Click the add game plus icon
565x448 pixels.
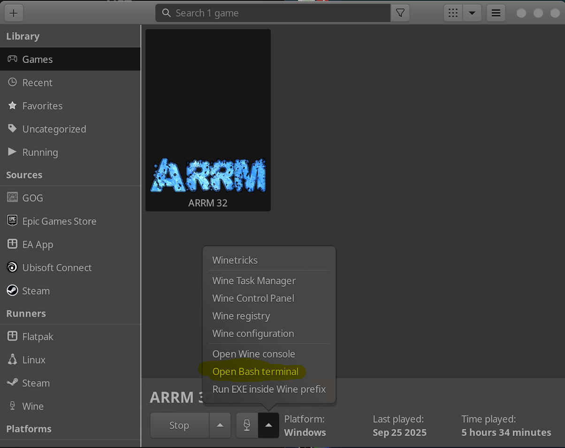(x=14, y=13)
